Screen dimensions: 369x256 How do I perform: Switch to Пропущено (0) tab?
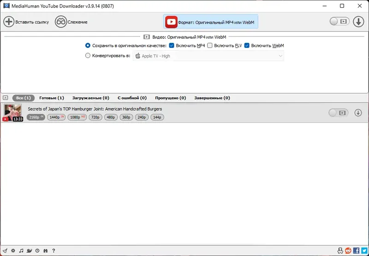click(170, 98)
